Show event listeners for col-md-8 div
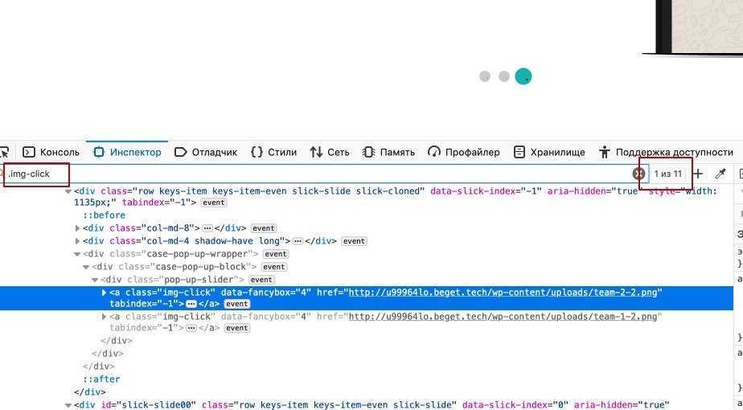 pos(264,228)
